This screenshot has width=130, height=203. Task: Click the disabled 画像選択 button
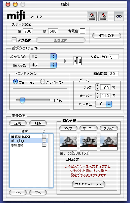point(61,40)
